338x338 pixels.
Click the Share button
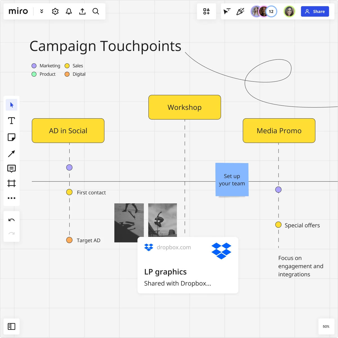315,12
